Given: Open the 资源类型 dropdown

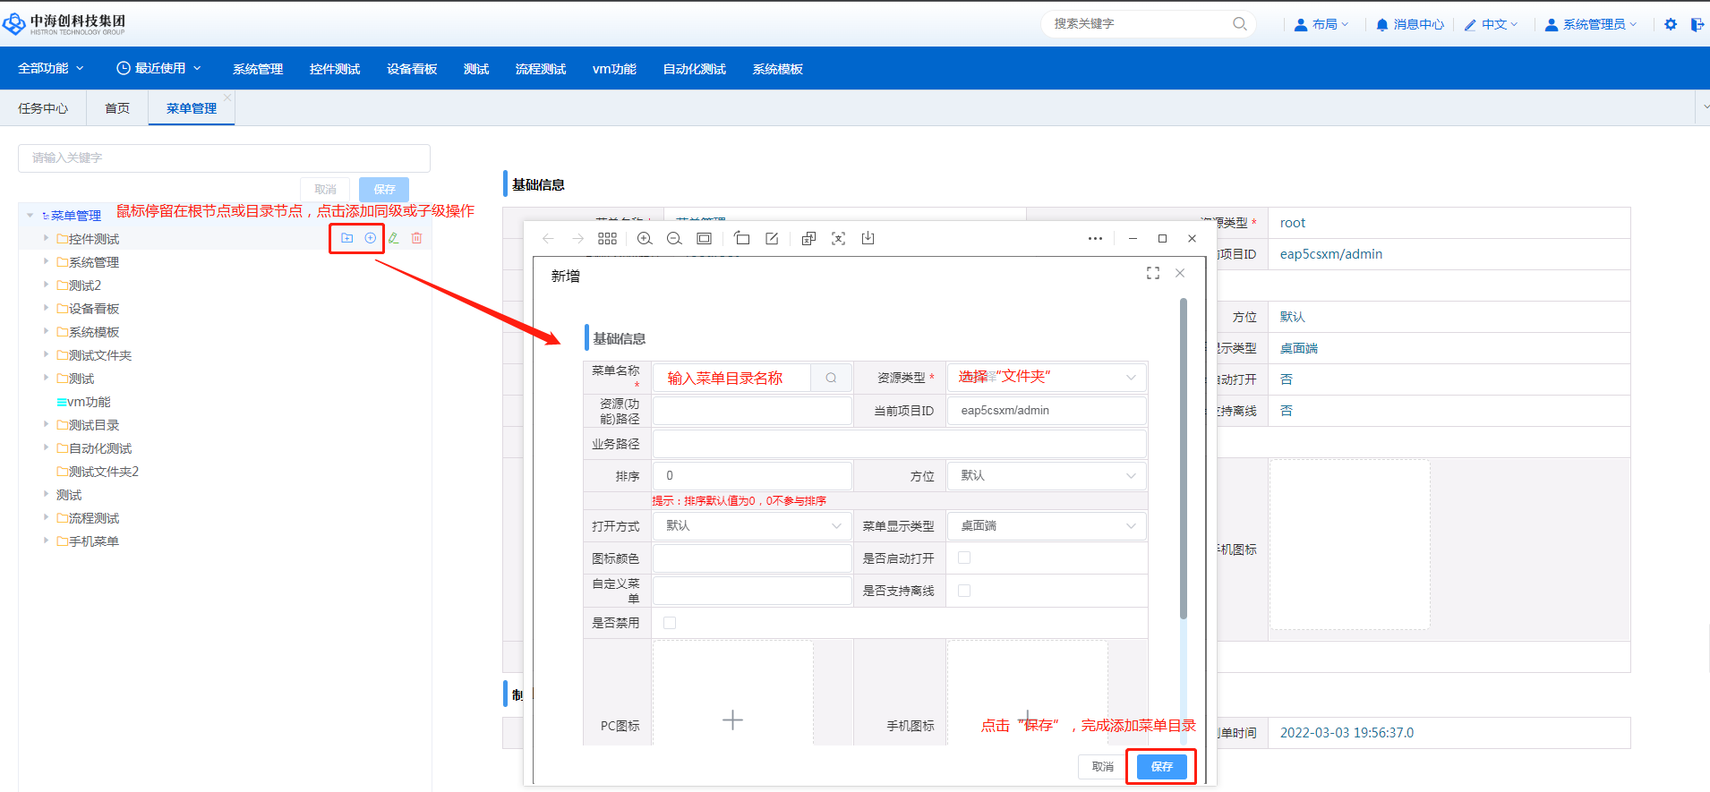Looking at the screenshot, I should click(x=1046, y=378).
